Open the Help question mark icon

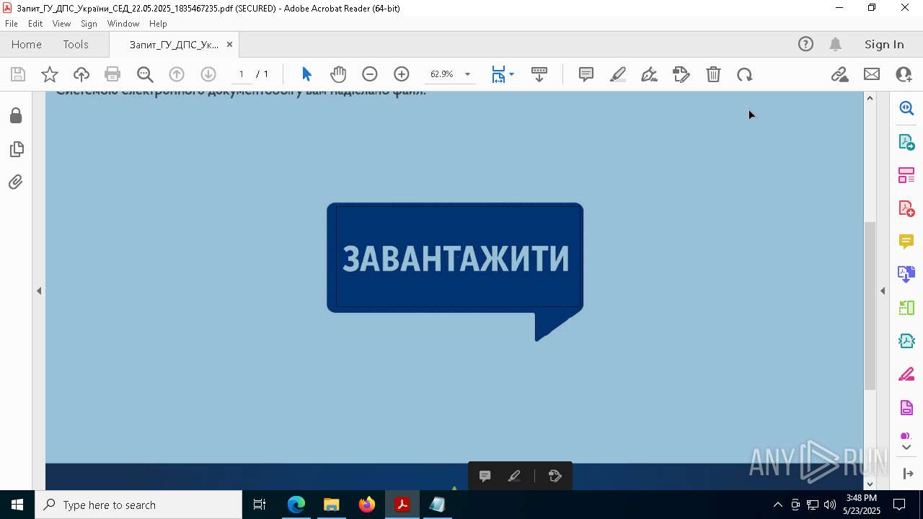point(805,44)
